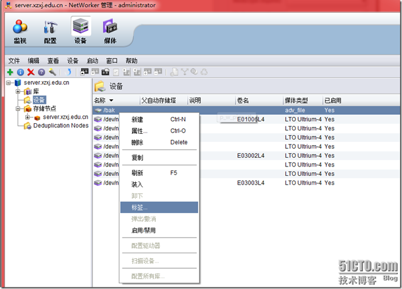The width and height of the screenshot is (402, 289).
Task: Expand the 库 tree node
Action: pos(18,91)
